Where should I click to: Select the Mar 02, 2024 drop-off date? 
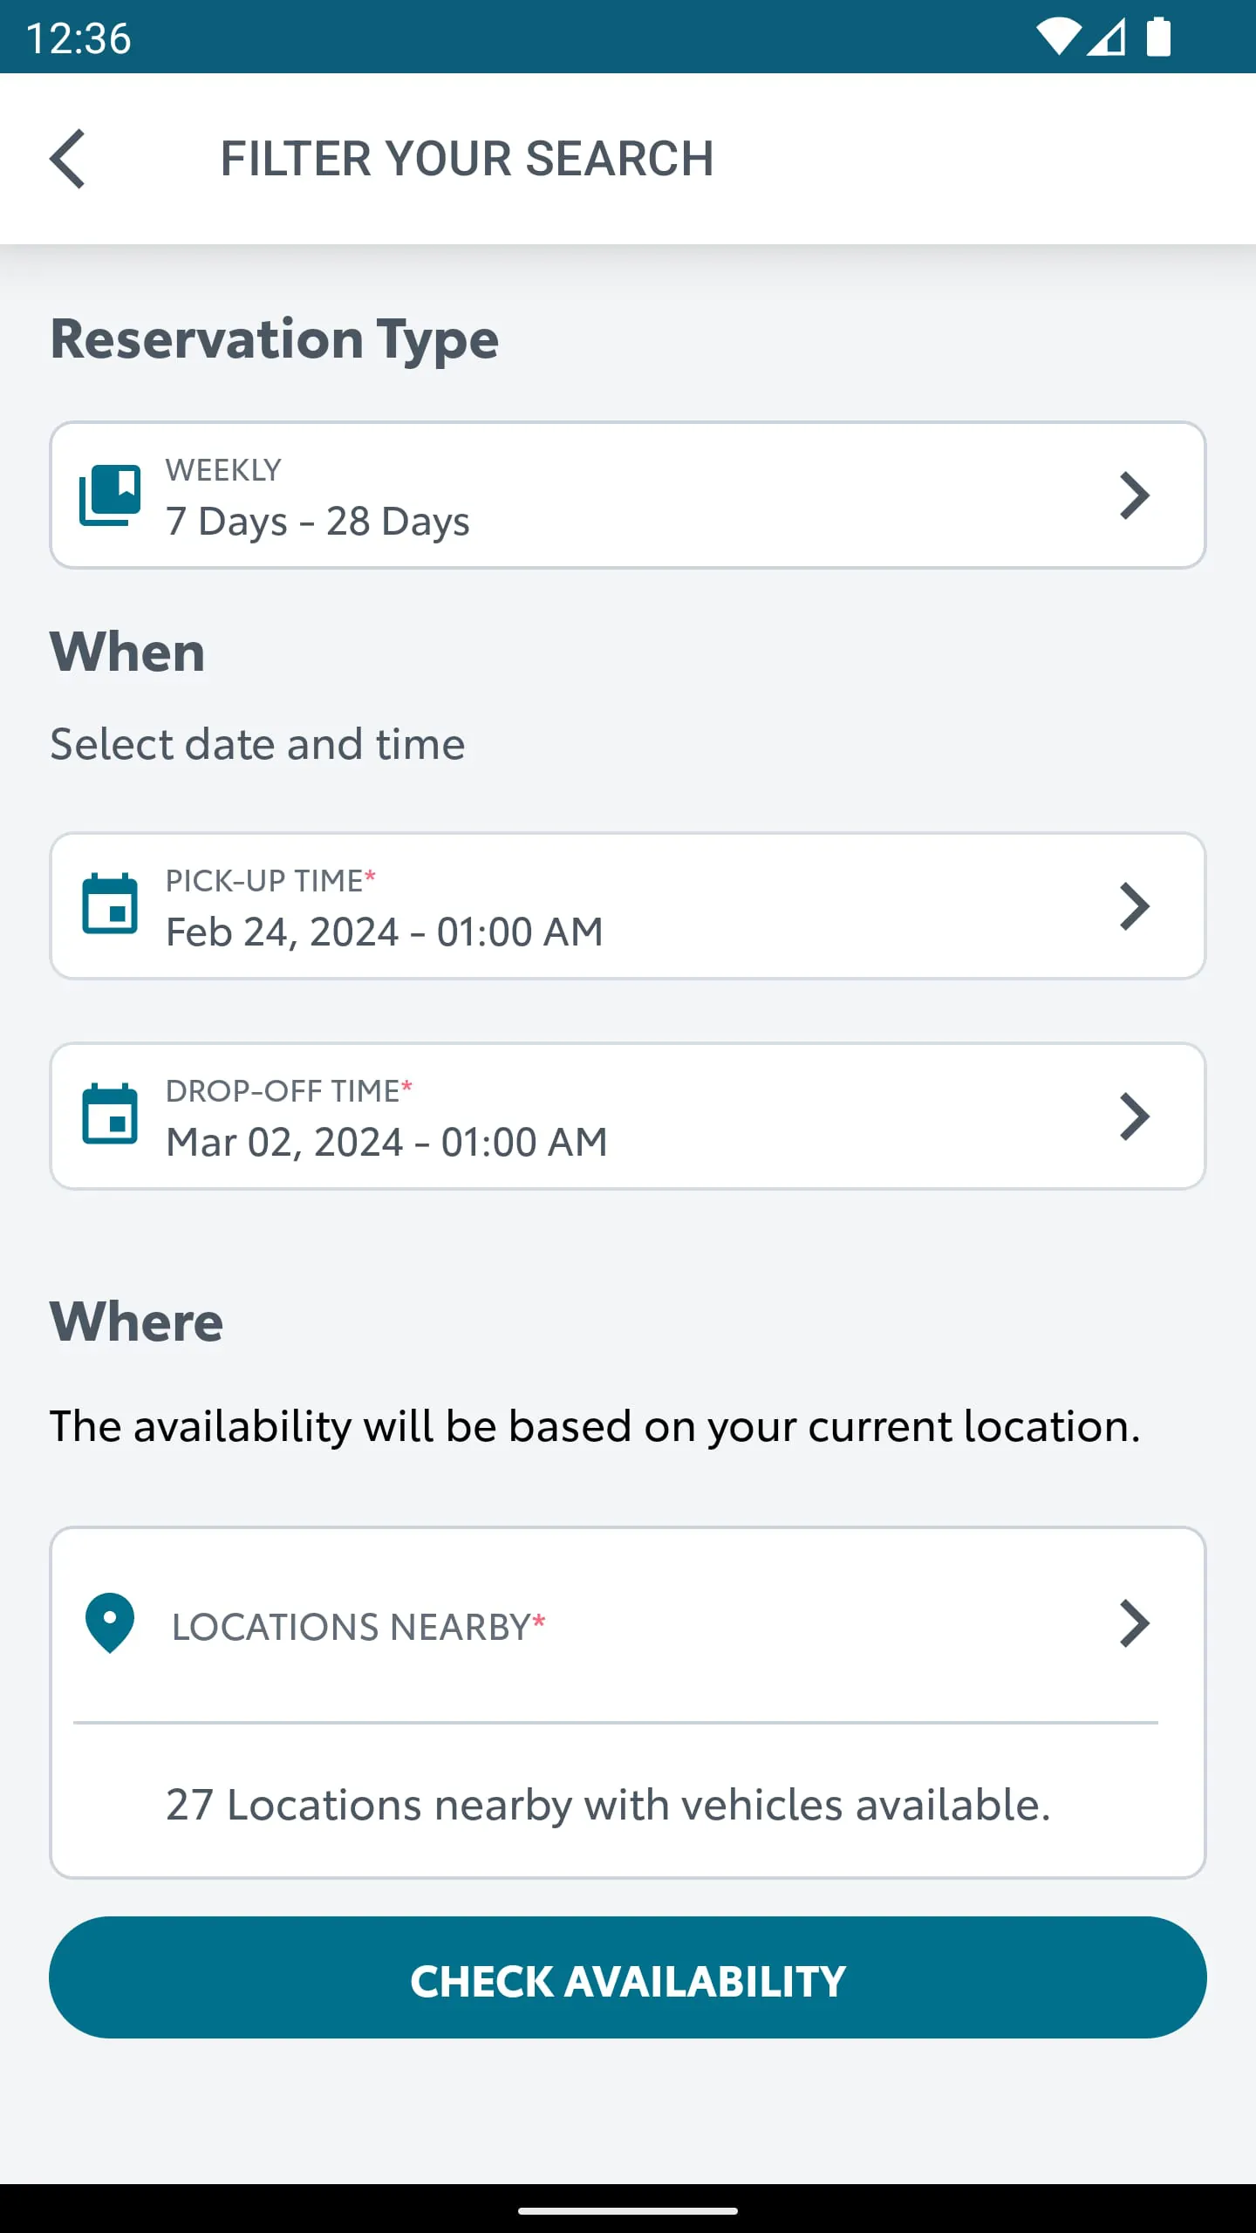click(386, 1142)
